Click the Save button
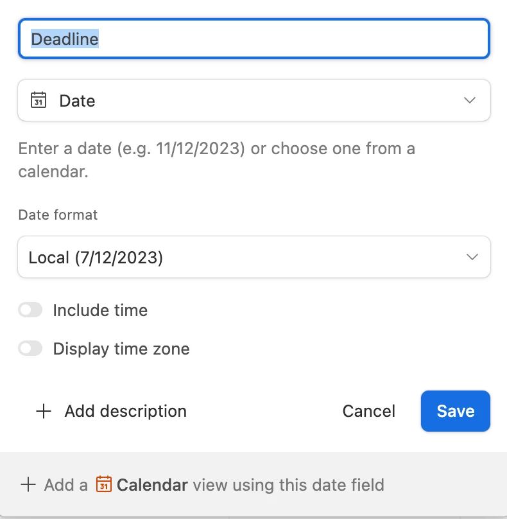507x519 pixels. click(x=456, y=411)
